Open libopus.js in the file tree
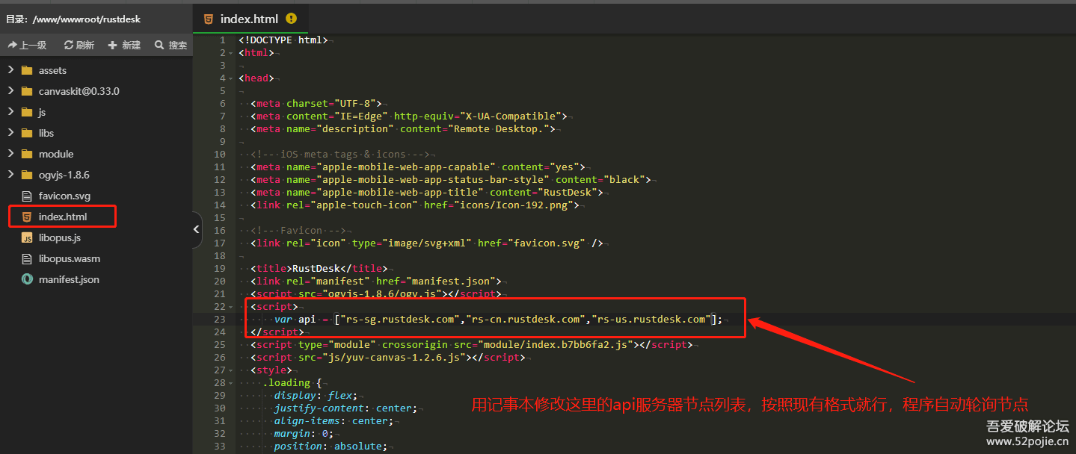 60,237
